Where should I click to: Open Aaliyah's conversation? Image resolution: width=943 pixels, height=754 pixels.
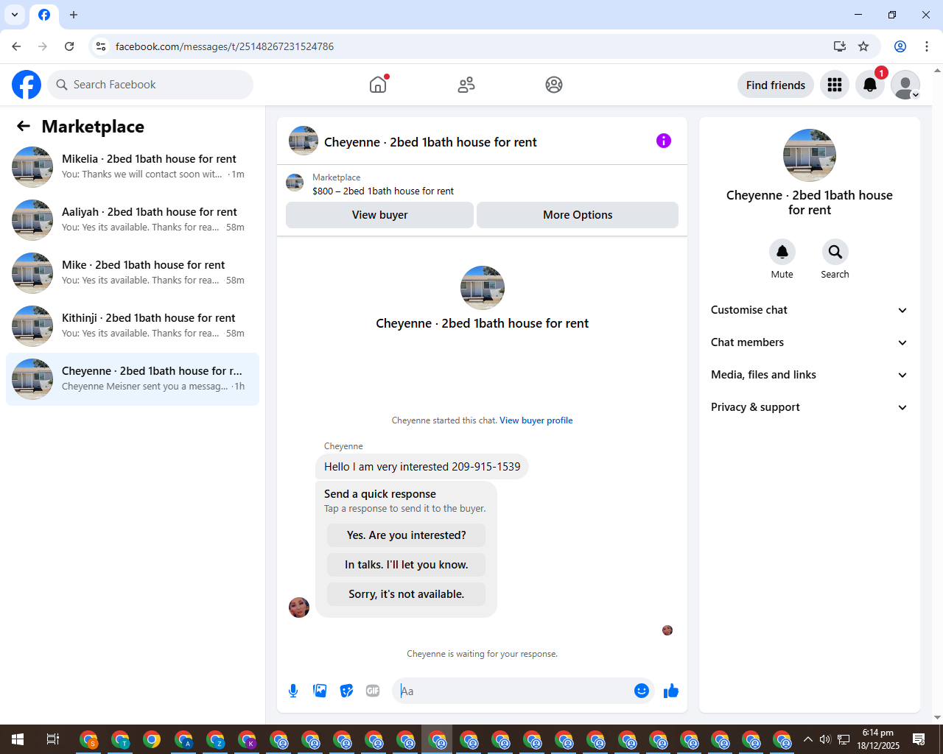pyautogui.click(x=133, y=219)
